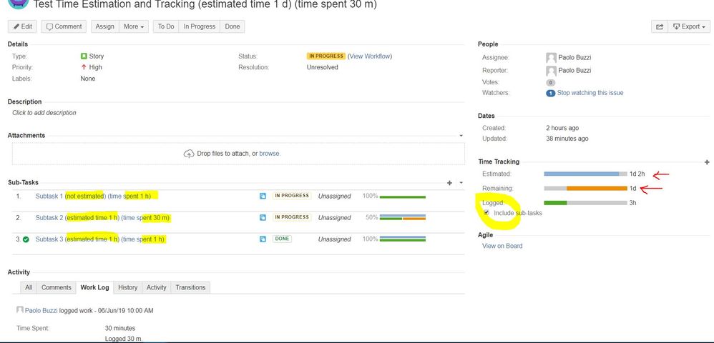
Task: Click the Reporter Paolo Buzzi avatar
Action: (x=551, y=71)
